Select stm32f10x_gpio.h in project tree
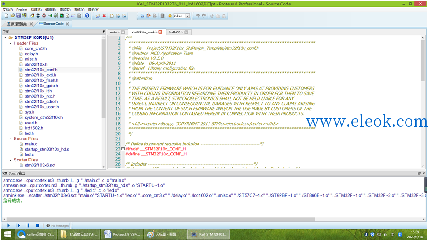This screenshot has width=428, height=241. coord(41,86)
